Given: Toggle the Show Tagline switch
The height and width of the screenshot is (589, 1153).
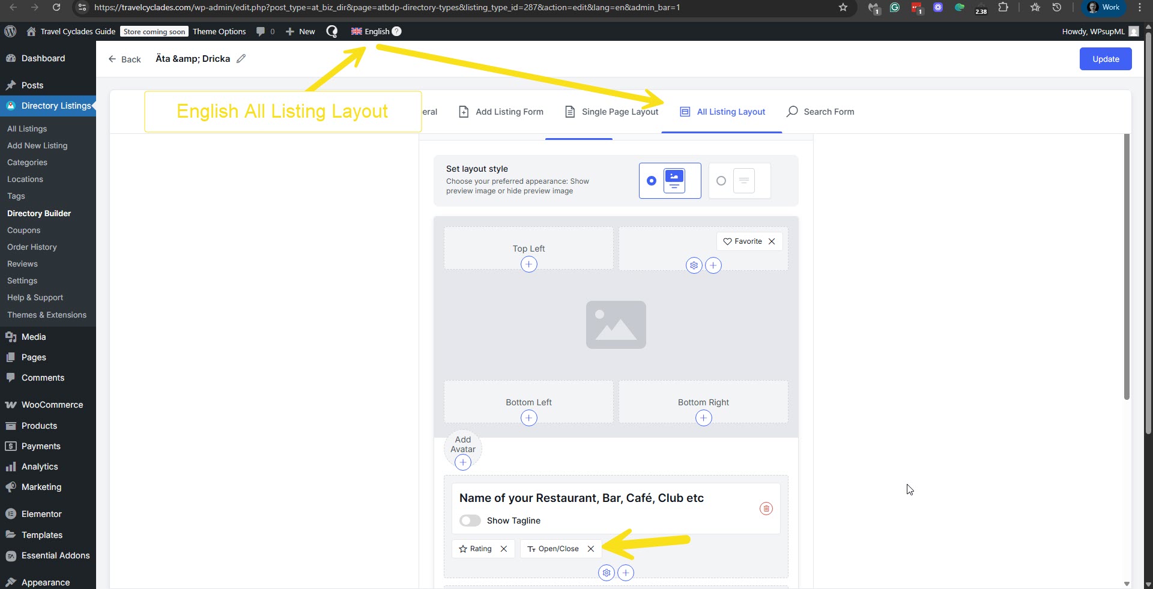Looking at the screenshot, I should click(470, 521).
